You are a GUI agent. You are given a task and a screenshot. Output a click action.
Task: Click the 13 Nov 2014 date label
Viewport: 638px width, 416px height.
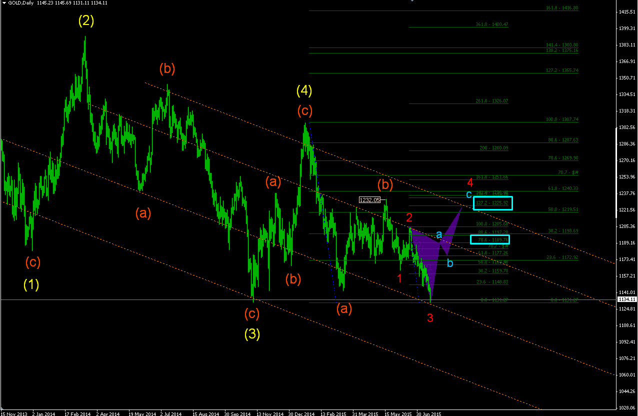269,414
